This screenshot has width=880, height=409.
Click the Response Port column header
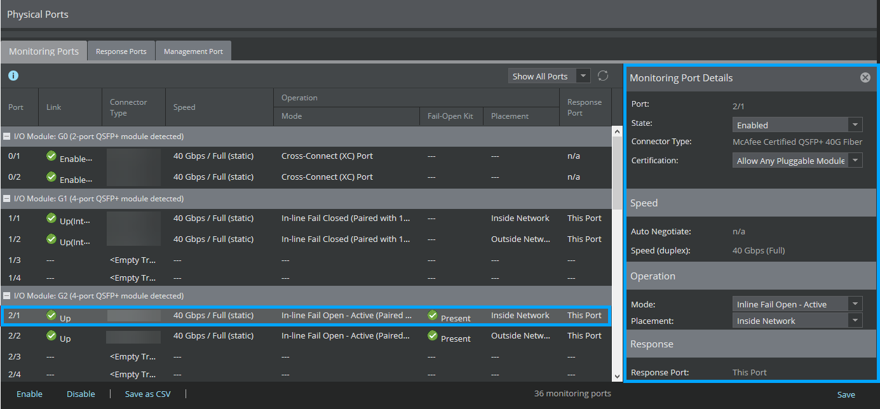click(585, 107)
